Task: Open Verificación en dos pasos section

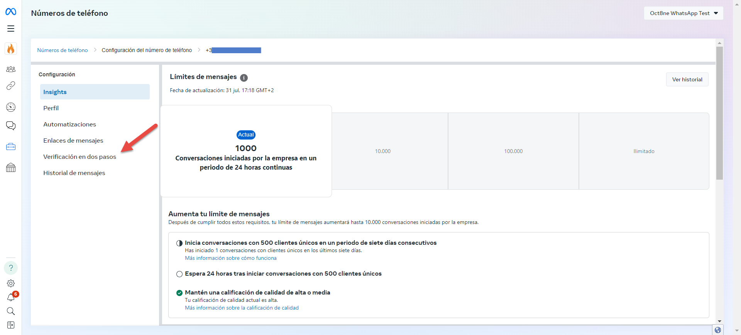Action: click(80, 157)
